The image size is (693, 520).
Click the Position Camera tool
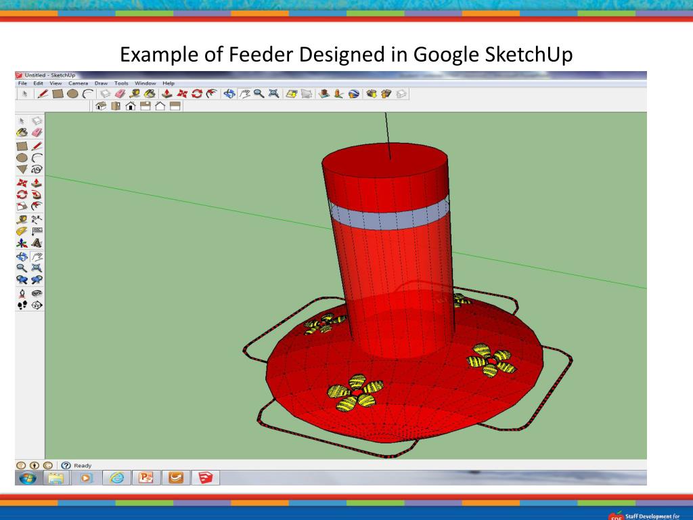coord(22,292)
